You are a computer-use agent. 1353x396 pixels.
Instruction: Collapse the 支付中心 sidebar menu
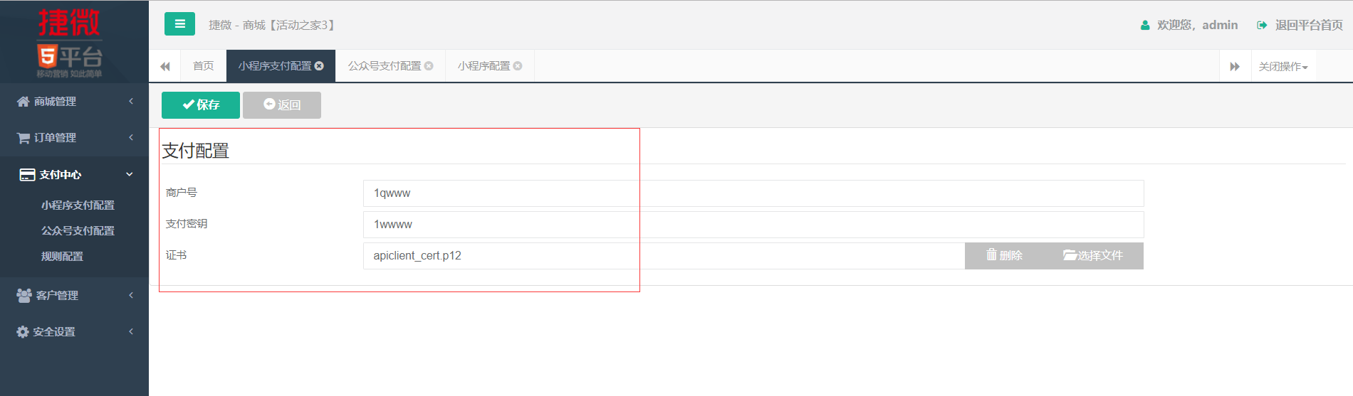coord(74,174)
